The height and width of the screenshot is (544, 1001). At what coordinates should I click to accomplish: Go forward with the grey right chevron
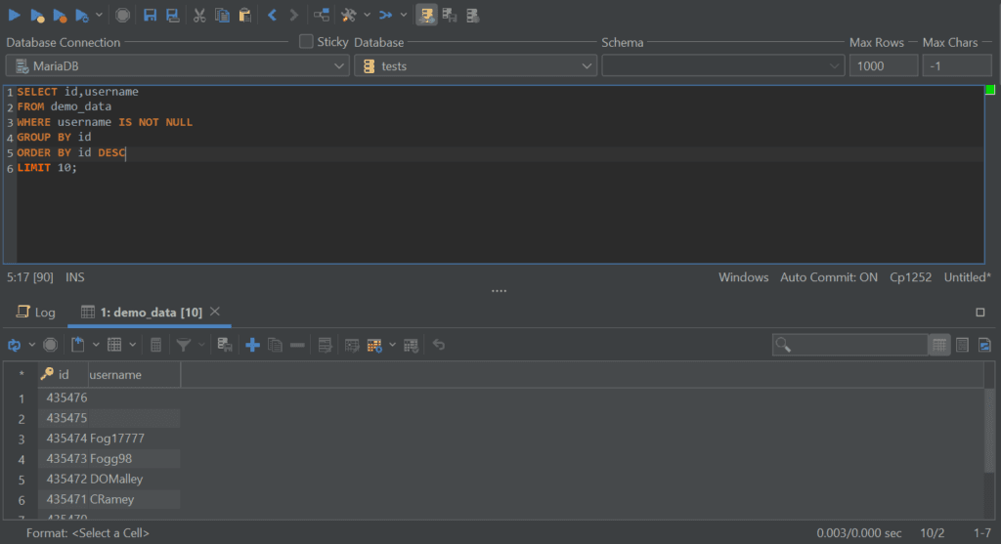[293, 15]
